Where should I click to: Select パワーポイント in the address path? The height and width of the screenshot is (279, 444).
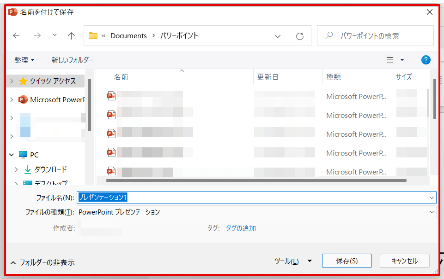179,35
